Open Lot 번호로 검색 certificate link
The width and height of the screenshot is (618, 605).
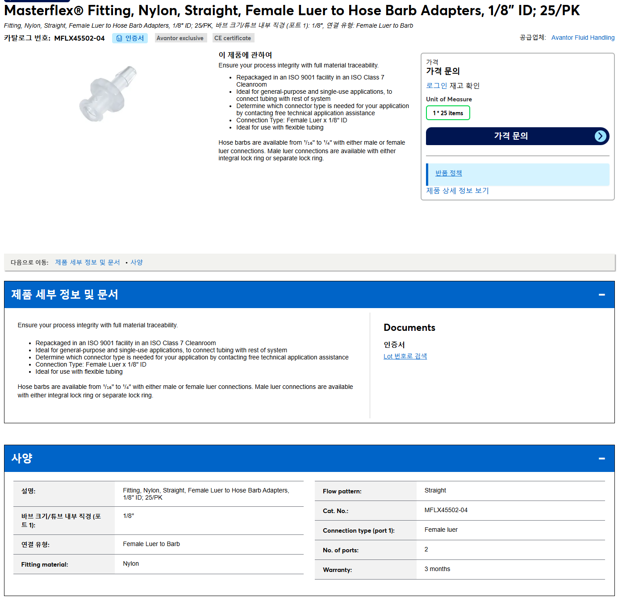405,356
